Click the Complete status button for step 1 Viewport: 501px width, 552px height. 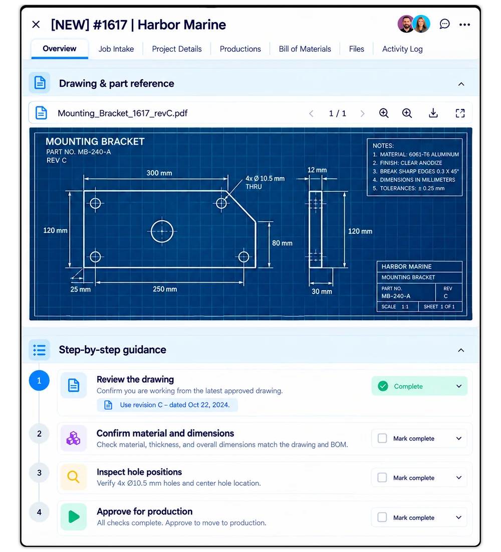(419, 386)
